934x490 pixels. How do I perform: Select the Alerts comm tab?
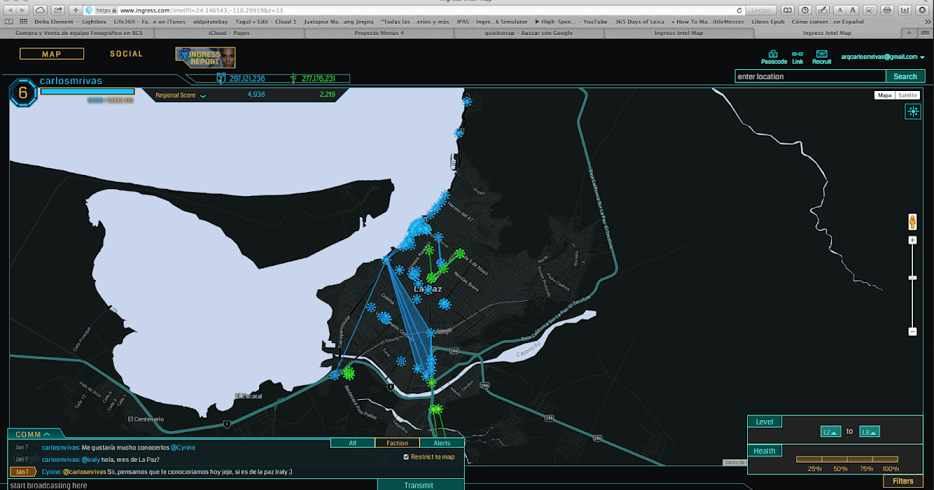(441, 443)
